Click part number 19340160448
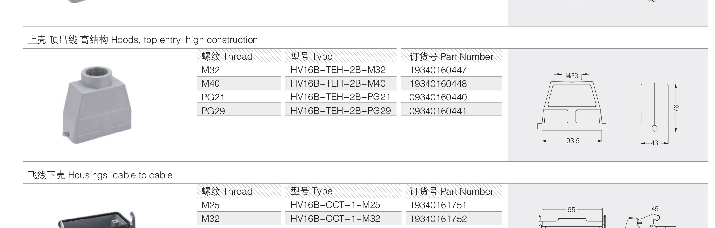Screen dimensions: 715x228 pos(438,84)
